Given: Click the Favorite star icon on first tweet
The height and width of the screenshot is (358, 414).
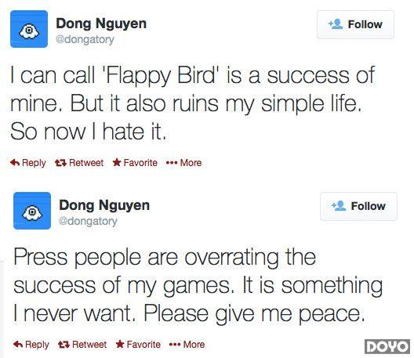Looking at the screenshot, I should pyautogui.click(x=117, y=162).
